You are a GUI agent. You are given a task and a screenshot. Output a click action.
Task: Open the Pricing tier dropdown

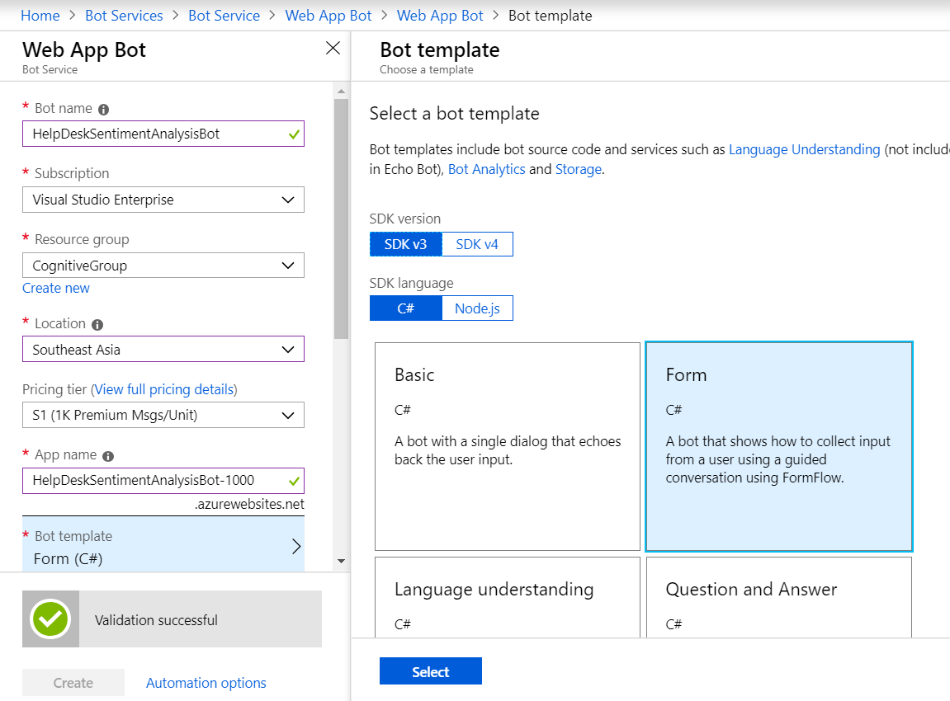click(x=163, y=416)
